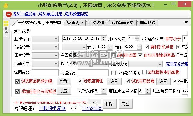Image resolution: width=193 pixels, height=116 pixels.
Task: Maximize the 小鸭淘客助手 window
Action: coord(173,4)
